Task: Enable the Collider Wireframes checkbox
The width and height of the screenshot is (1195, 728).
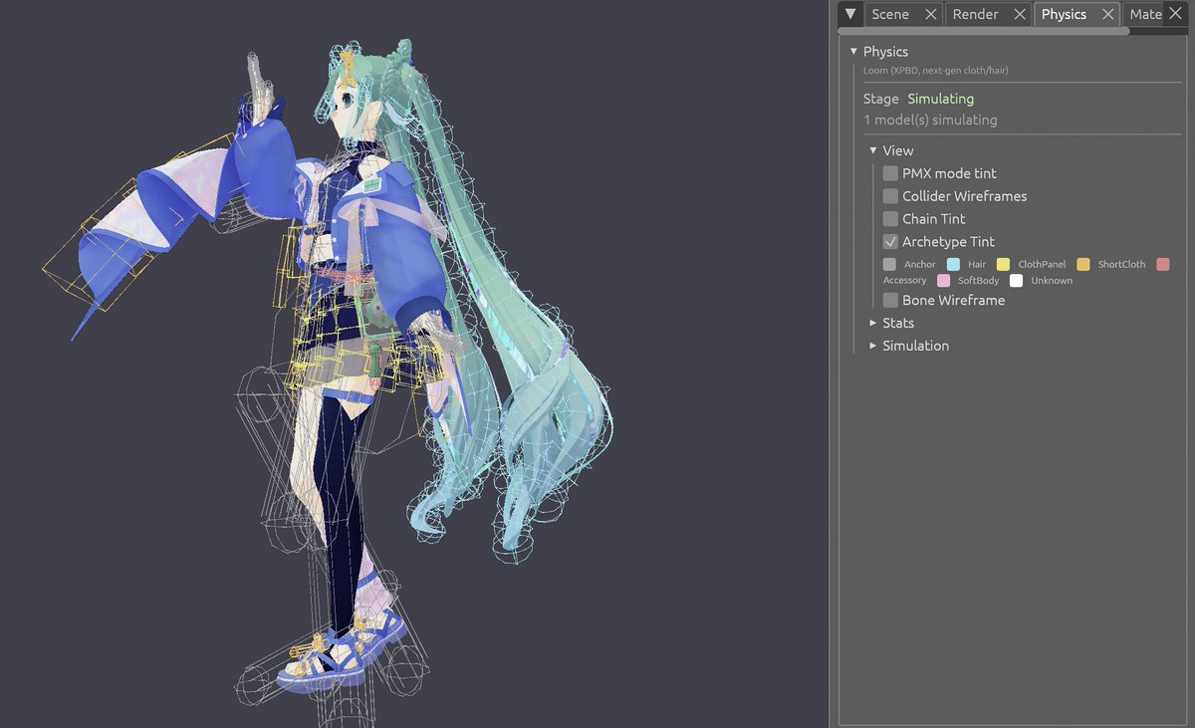Action: [890, 196]
